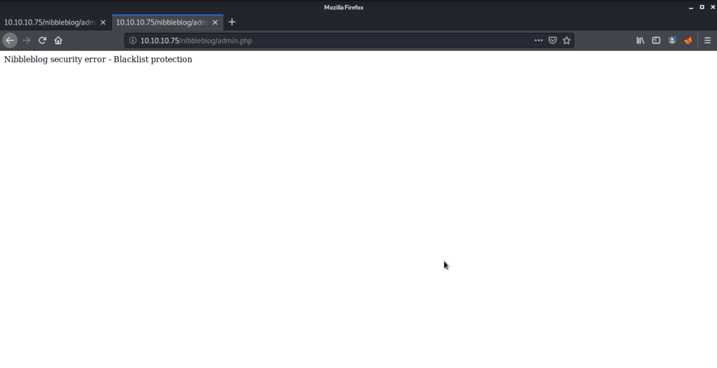Open the Firefox hamburger application menu
The width and height of the screenshot is (717, 368).
(x=707, y=41)
